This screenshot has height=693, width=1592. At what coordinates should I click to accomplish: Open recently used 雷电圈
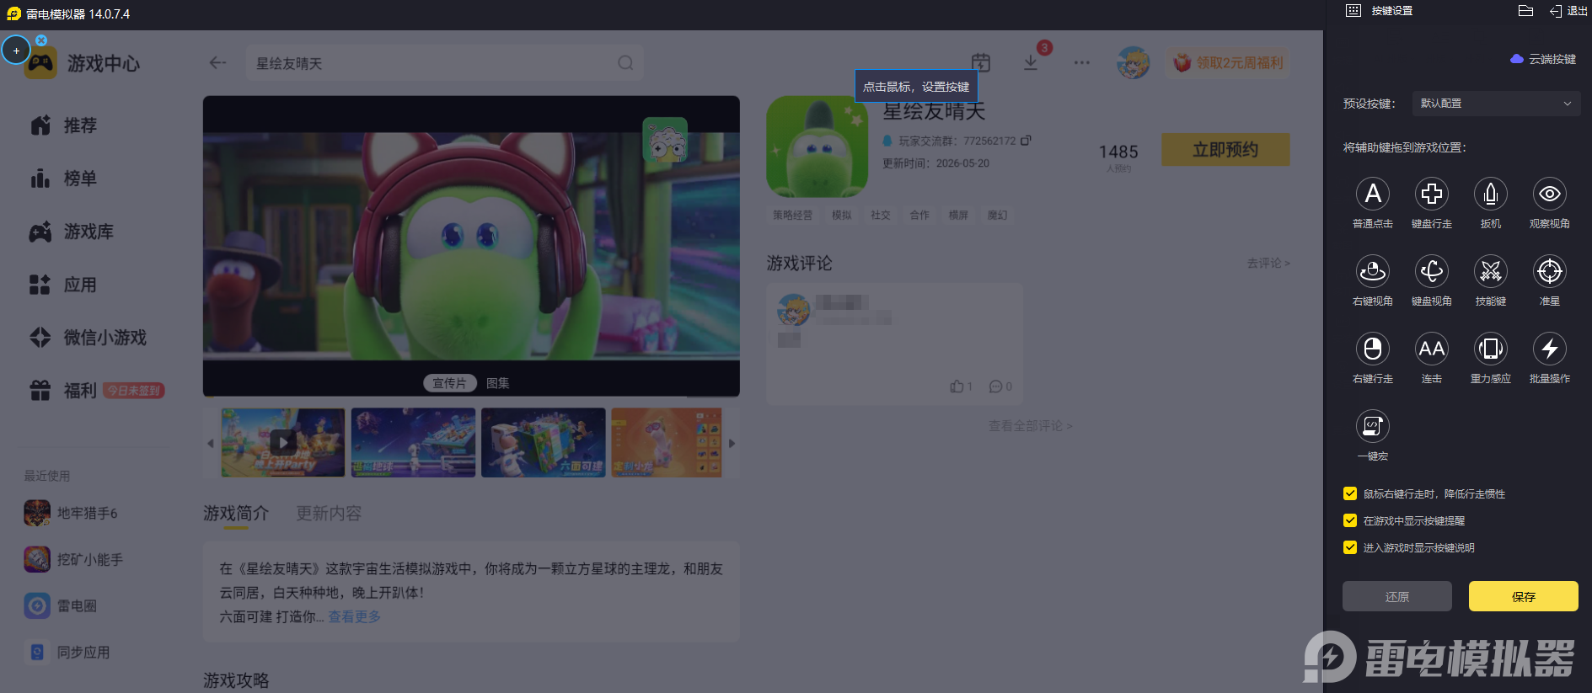61,605
